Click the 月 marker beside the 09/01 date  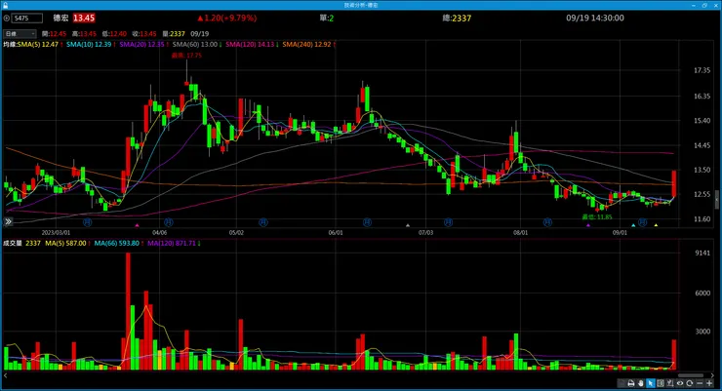click(x=642, y=222)
